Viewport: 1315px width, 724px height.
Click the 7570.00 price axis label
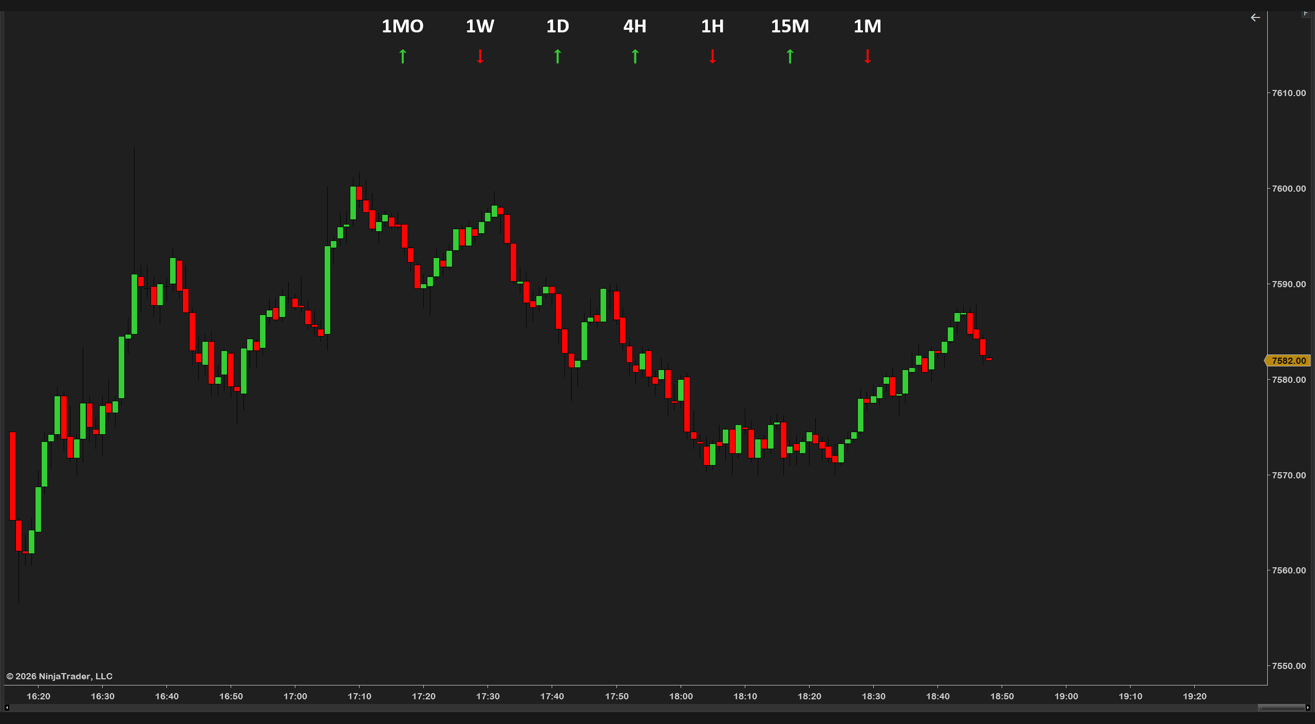pos(1289,475)
